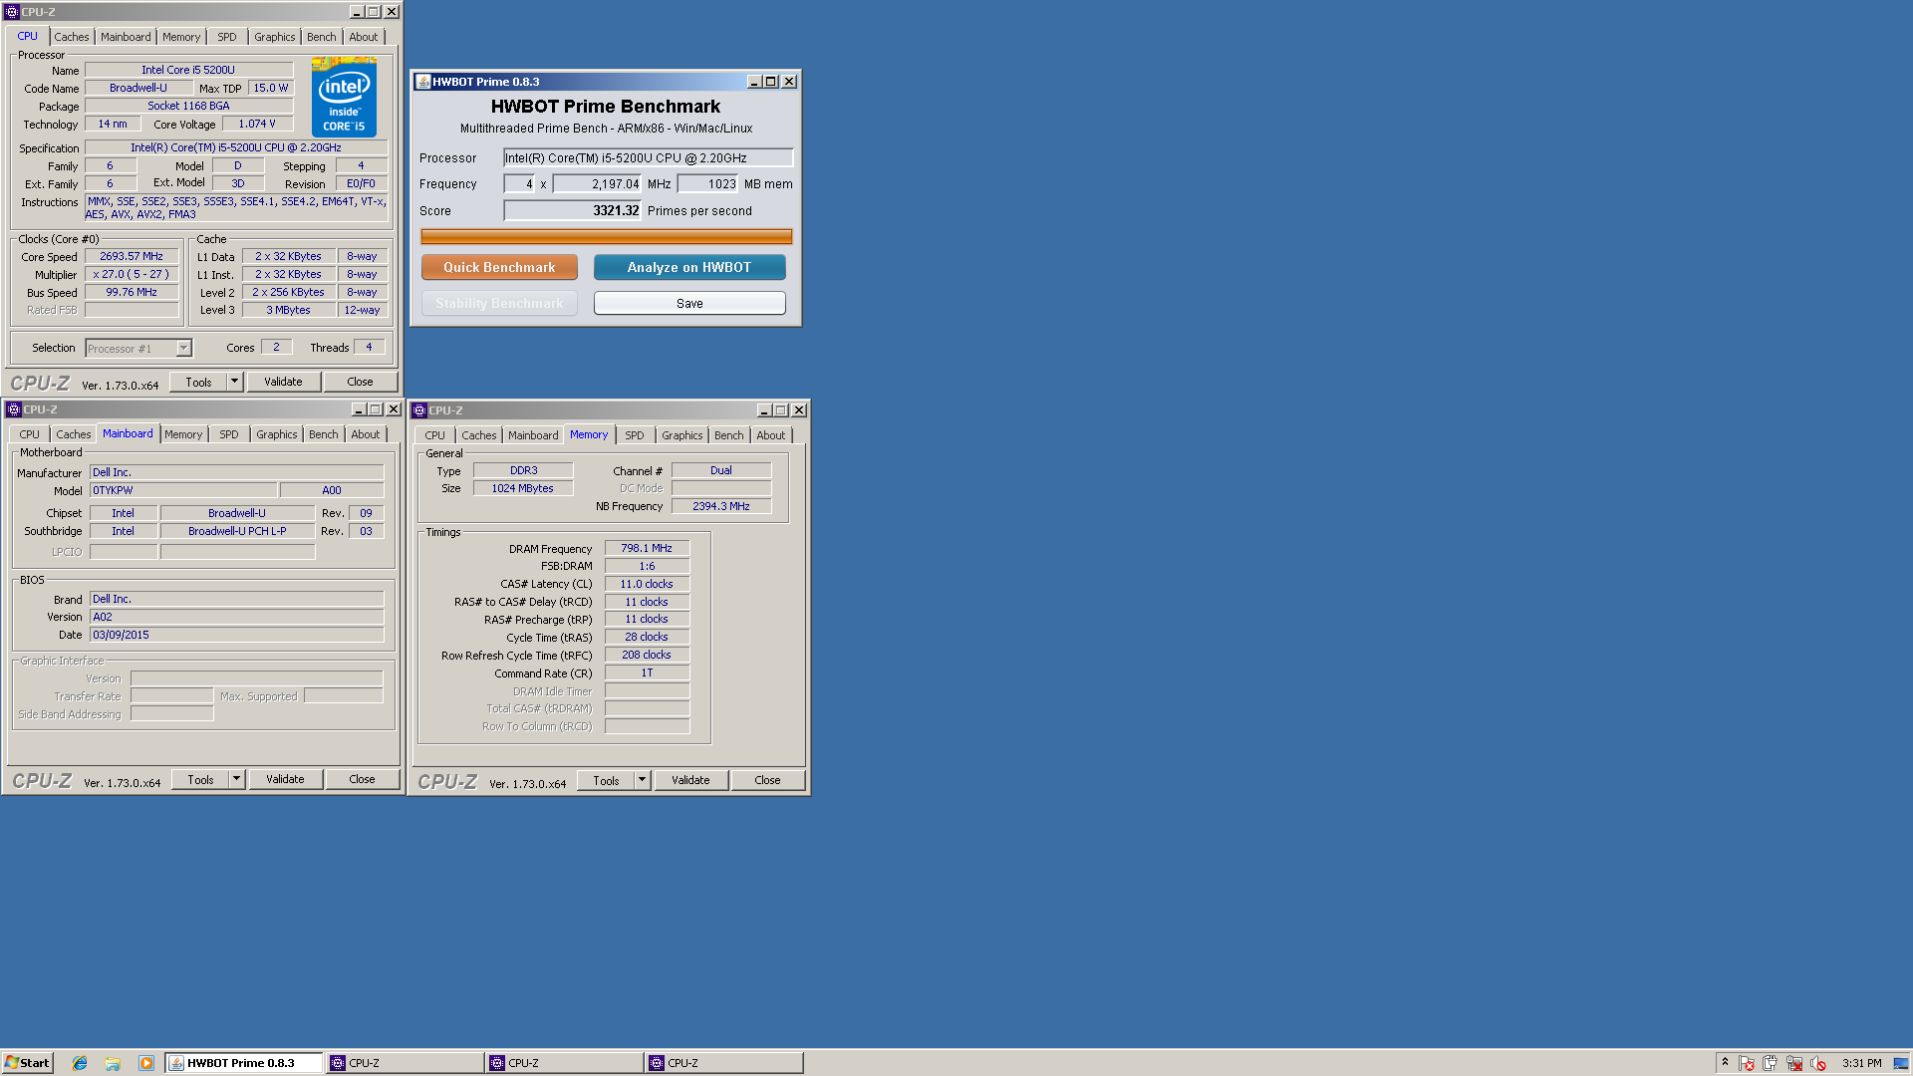The width and height of the screenshot is (1913, 1076).
Task: Click the Score field showing 3321.32
Action: [x=572, y=210]
